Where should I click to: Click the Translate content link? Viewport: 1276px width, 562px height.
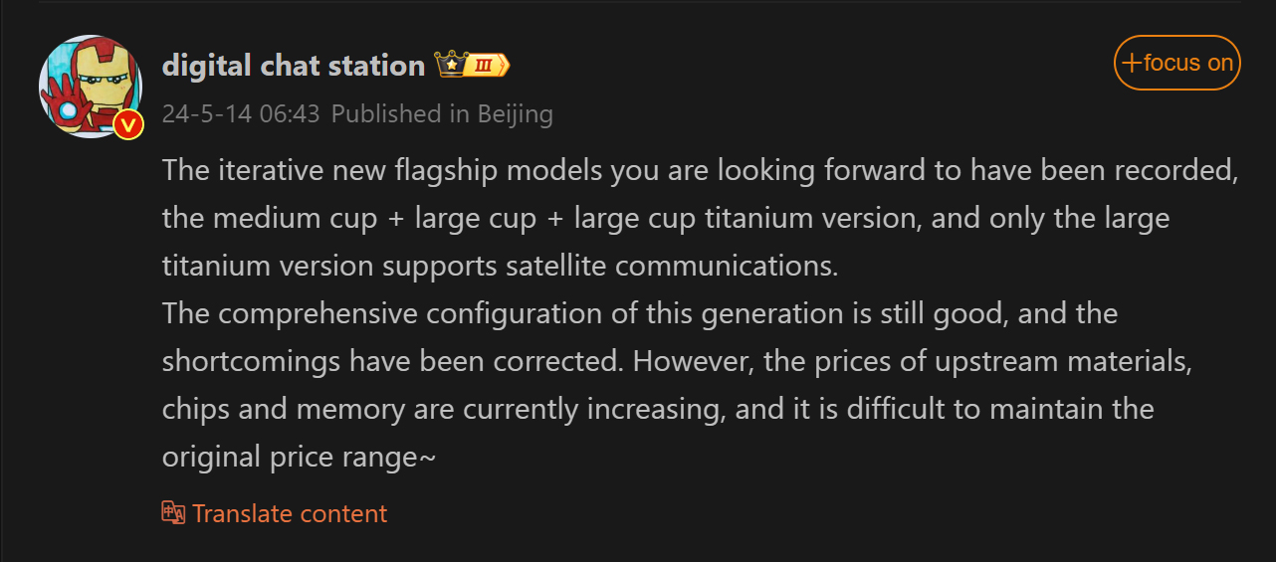click(x=289, y=513)
